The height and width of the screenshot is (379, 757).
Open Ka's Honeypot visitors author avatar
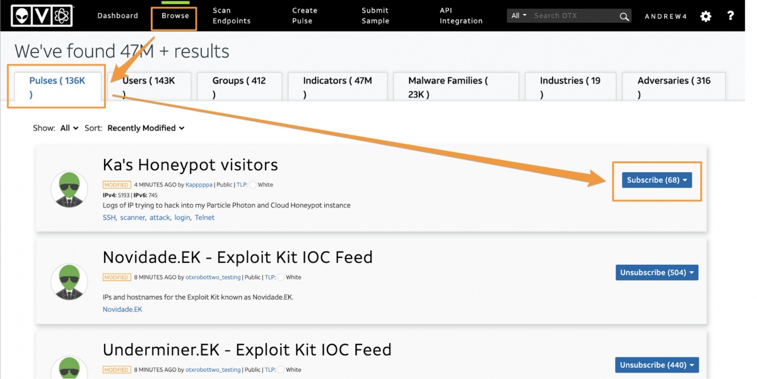[x=69, y=189]
